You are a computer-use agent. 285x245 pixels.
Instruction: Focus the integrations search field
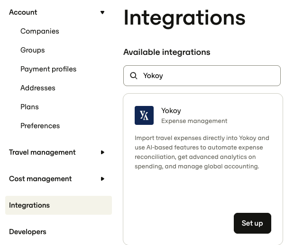(202, 76)
